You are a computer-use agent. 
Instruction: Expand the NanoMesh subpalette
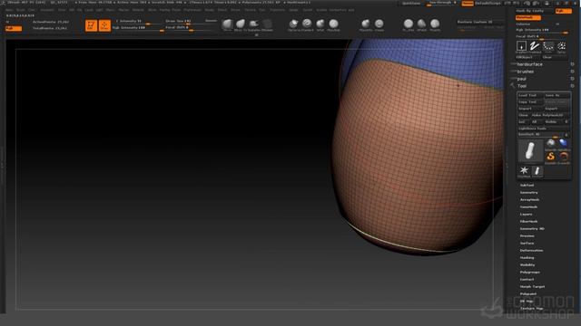click(528, 207)
